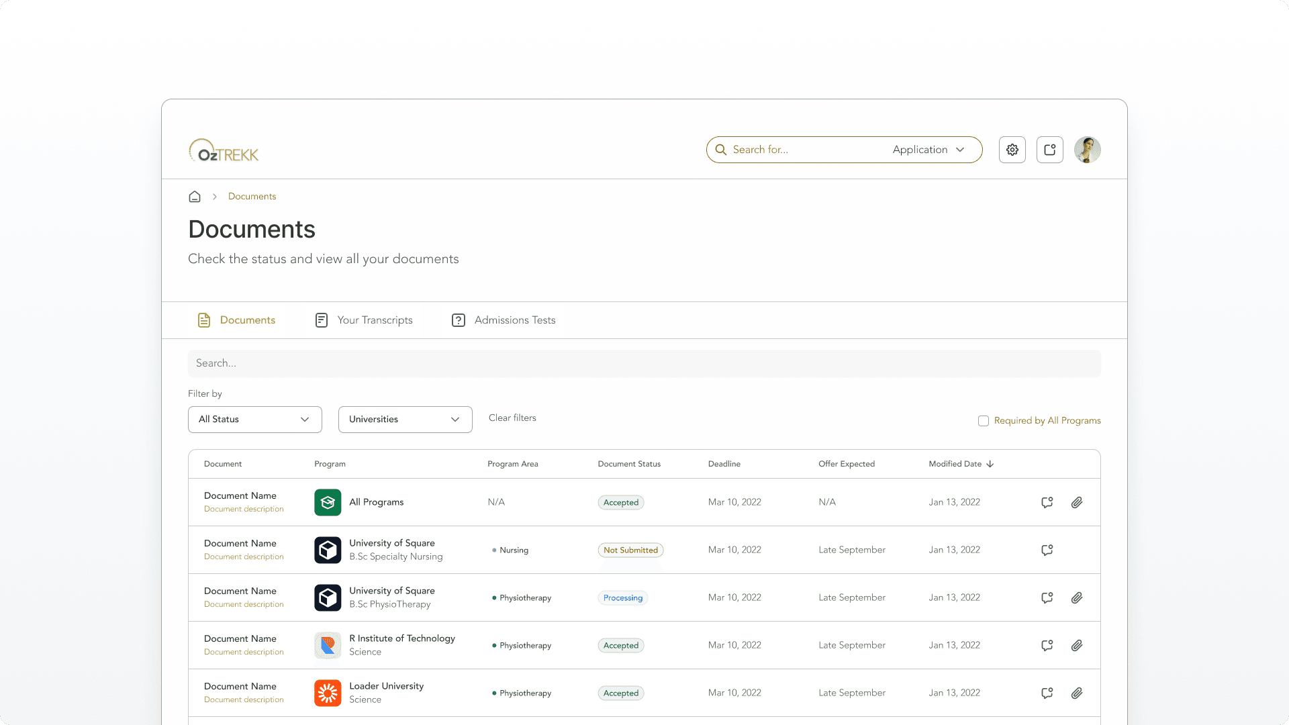This screenshot has height=725, width=1289.
Task: Open attachment for the Loader University row
Action: click(x=1077, y=693)
